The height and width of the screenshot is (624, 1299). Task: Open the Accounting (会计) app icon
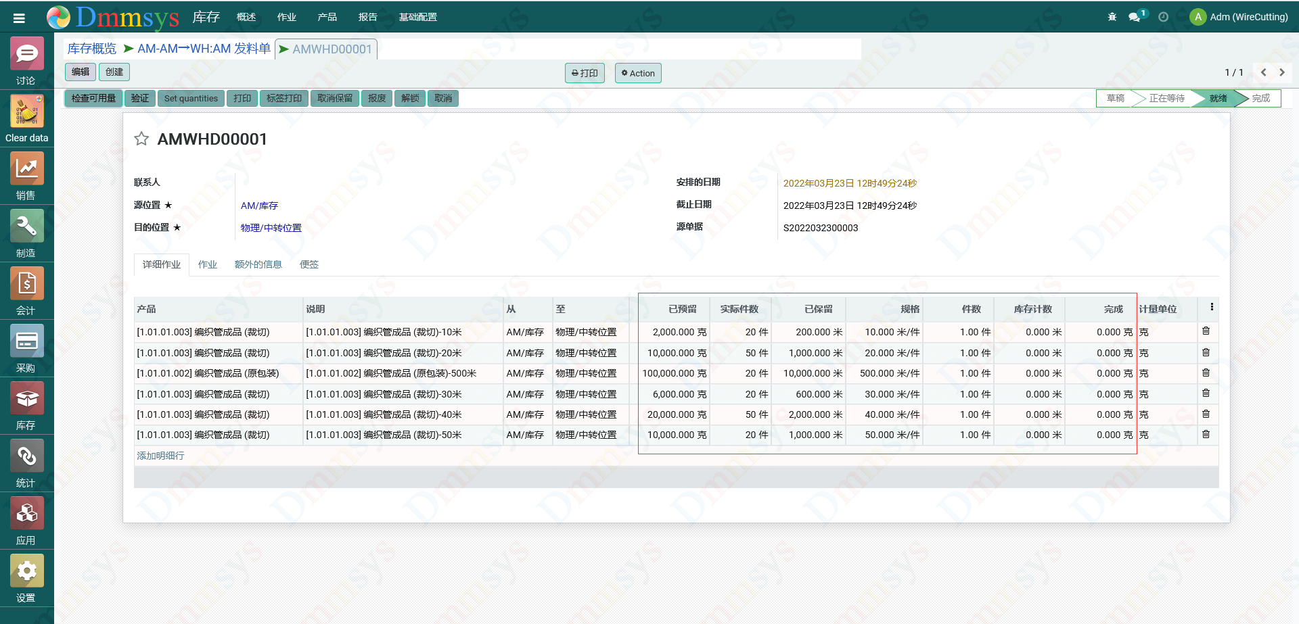click(26, 283)
